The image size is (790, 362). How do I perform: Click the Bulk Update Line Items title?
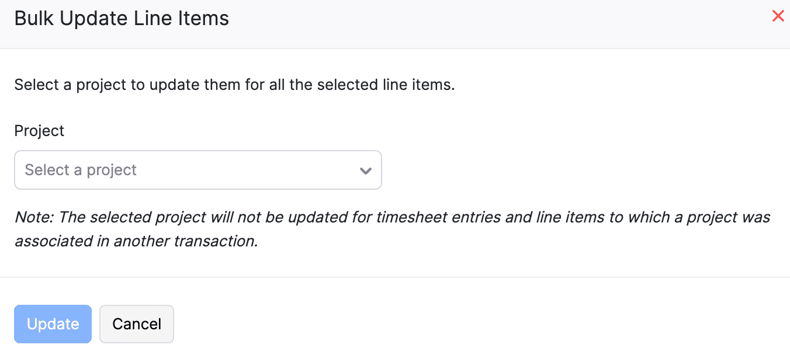(x=122, y=19)
